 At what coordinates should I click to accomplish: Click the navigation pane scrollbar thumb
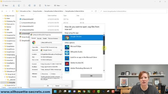pyautogui.click(x=16, y=63)
